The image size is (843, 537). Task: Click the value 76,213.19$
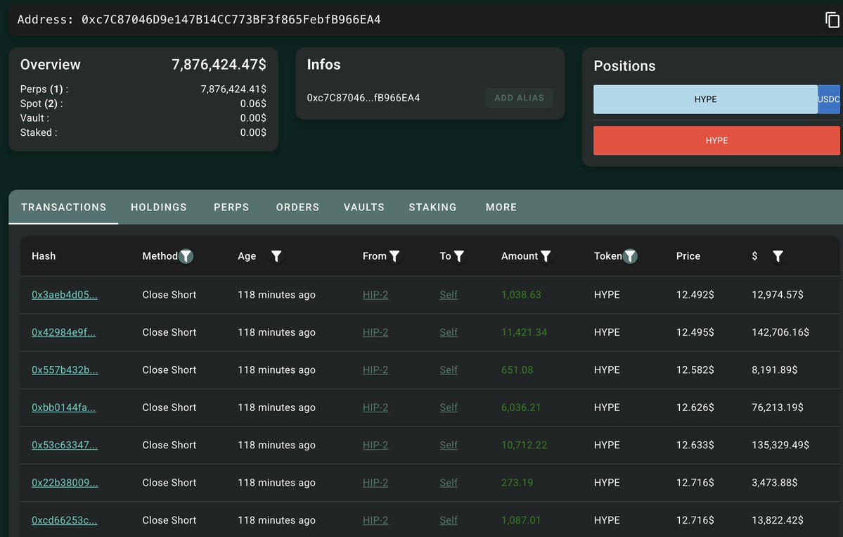(x=778, y=408)
